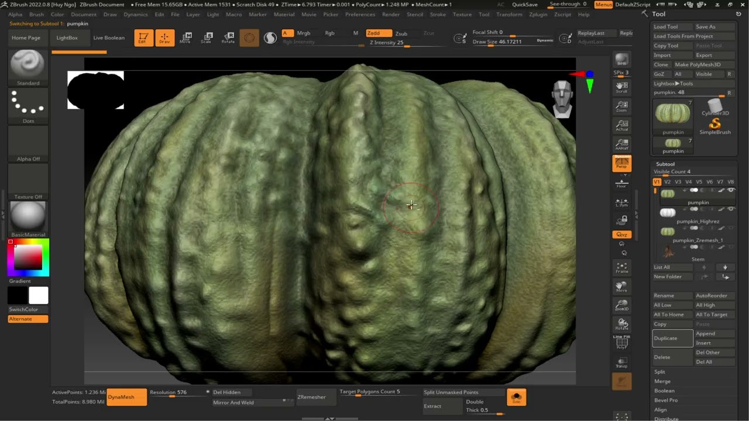
Task: Activate Draw mode button
Action: point(165,38)
